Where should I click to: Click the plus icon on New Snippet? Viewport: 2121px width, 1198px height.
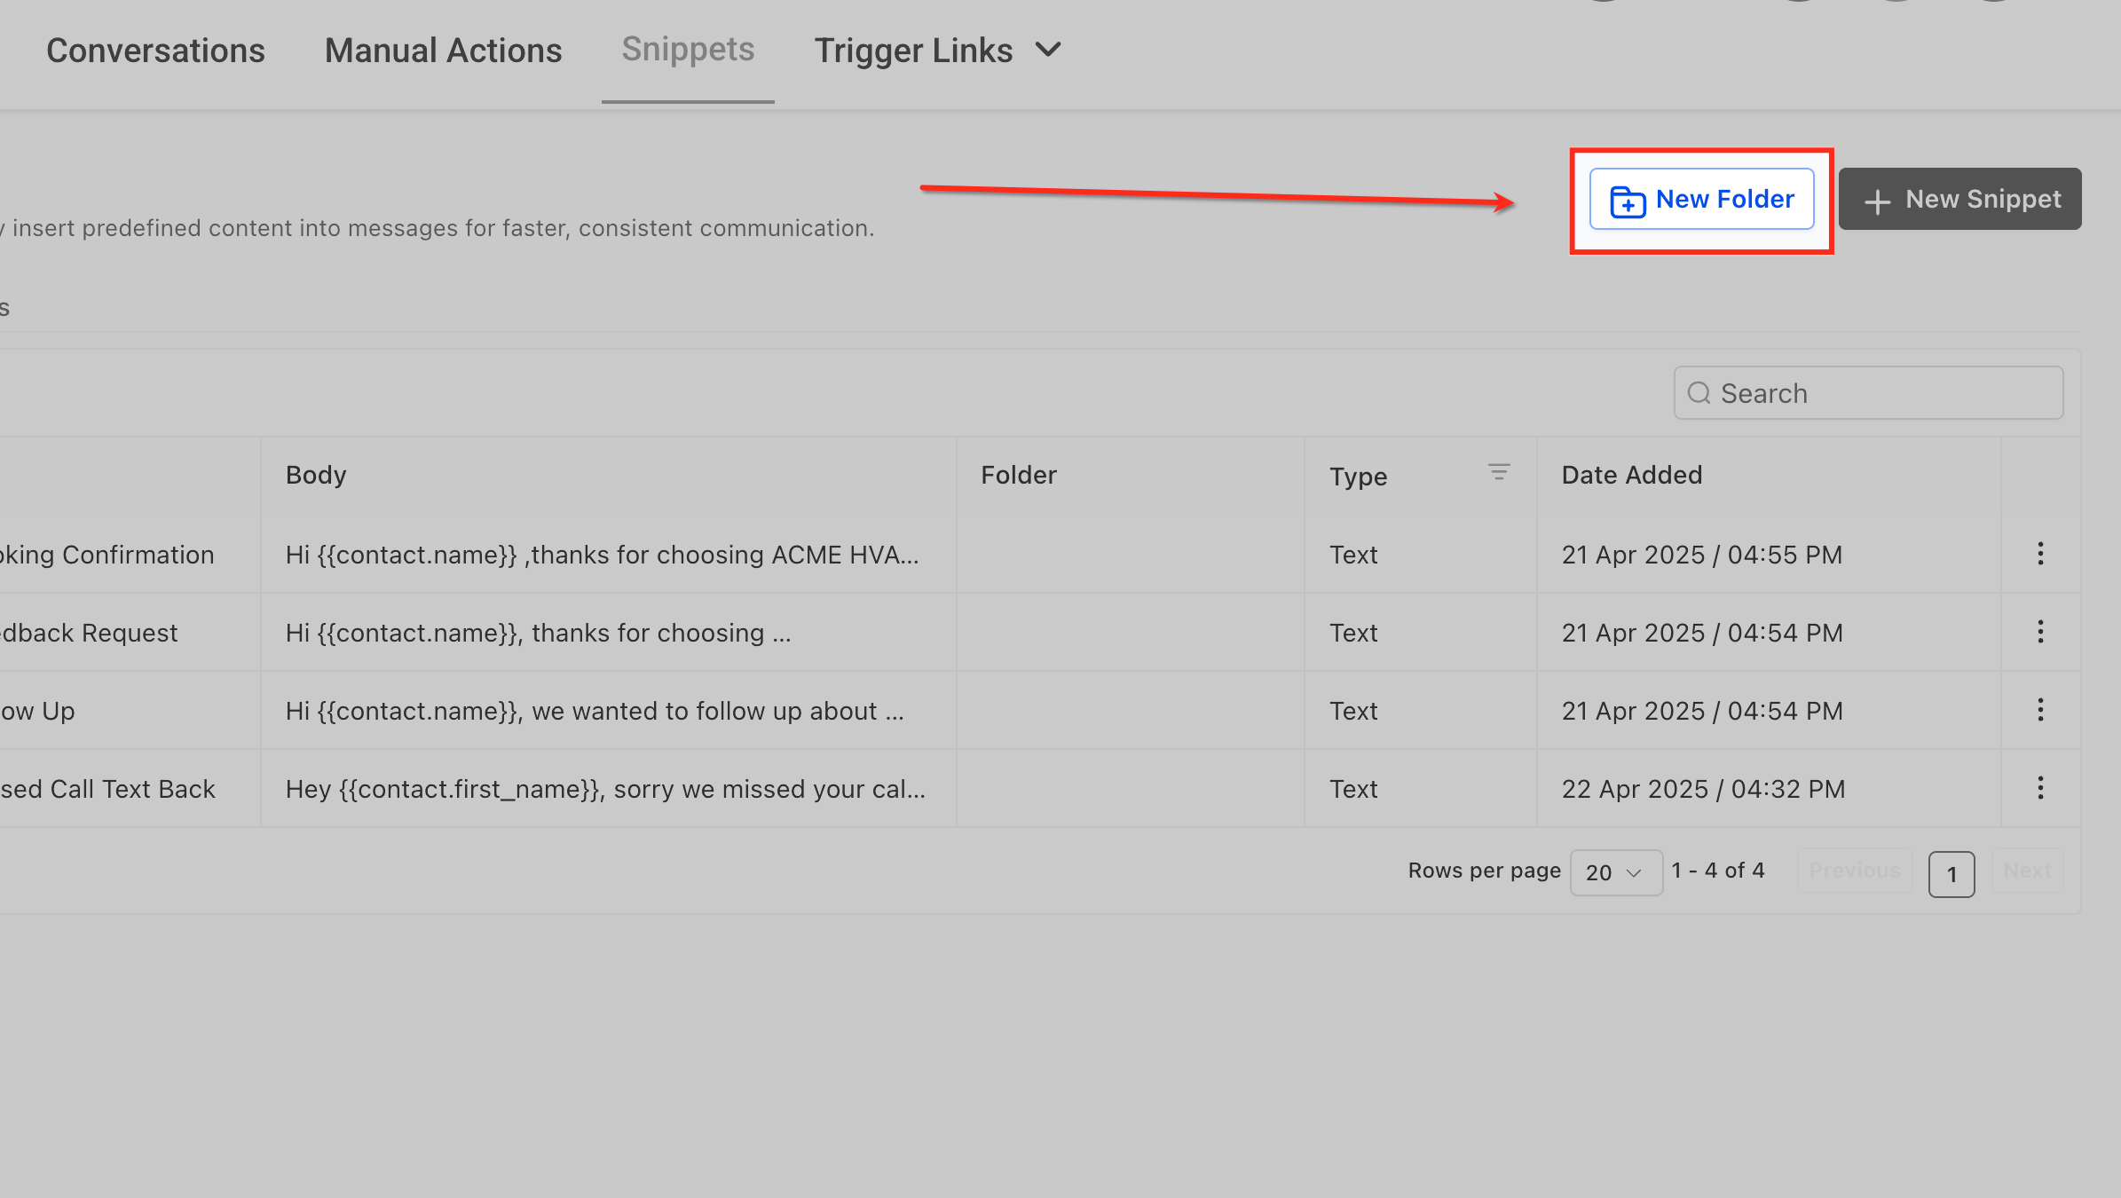coord(1877,201)
